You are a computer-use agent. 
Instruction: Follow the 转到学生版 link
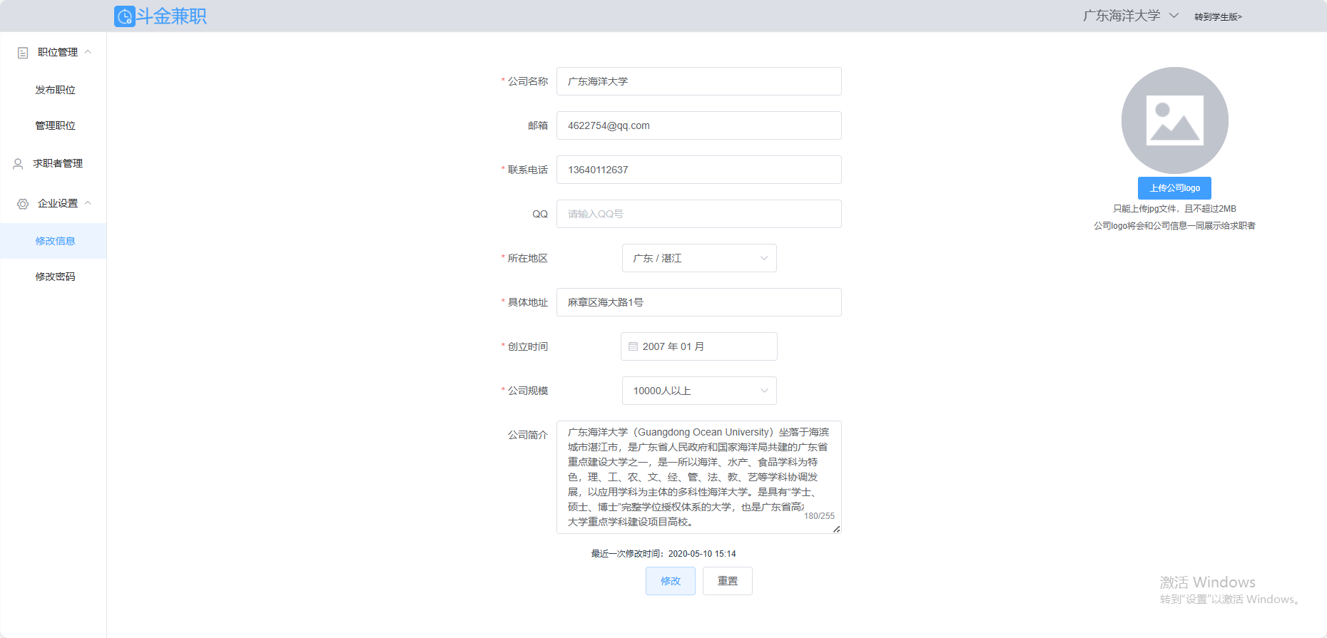1218,16
